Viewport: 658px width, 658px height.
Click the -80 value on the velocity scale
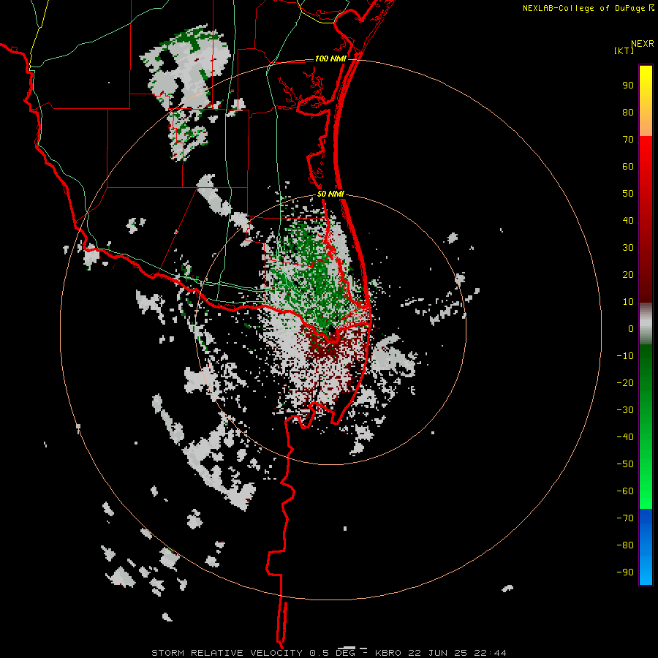(625, 545)
